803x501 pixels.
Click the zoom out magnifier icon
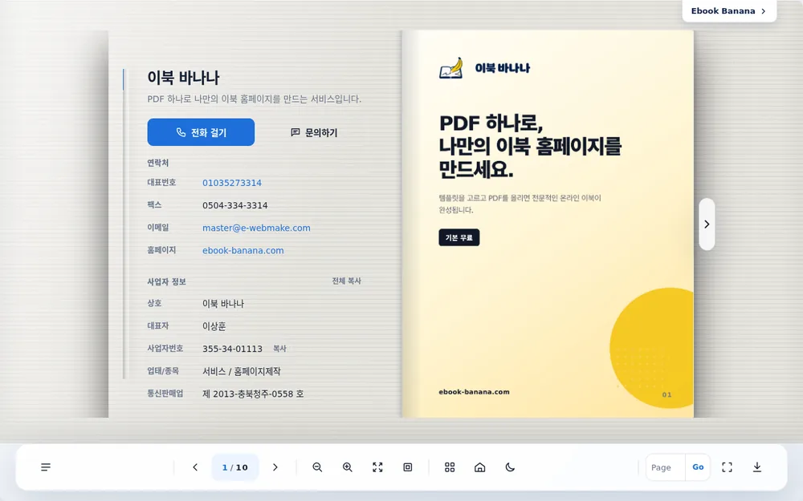pos(317,467)
